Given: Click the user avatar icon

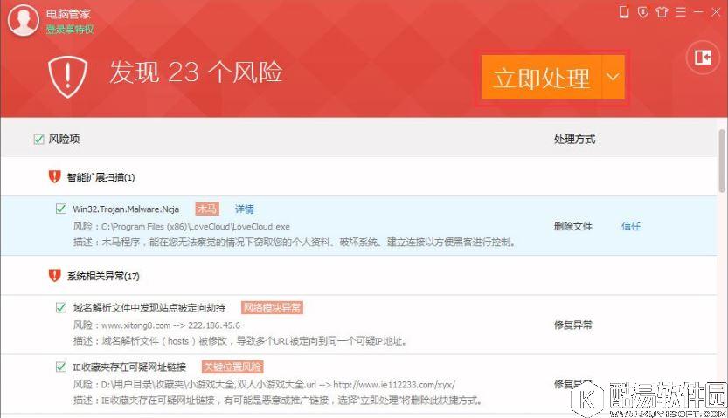Looking at the screenshot, I should (24, 20).
